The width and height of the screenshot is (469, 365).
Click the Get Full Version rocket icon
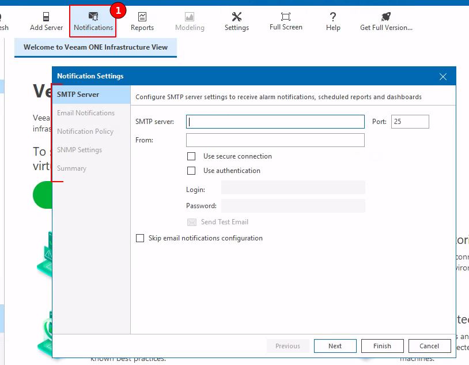point(386,17)
